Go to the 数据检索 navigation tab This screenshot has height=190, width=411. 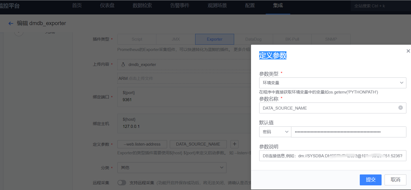(142, 5)
